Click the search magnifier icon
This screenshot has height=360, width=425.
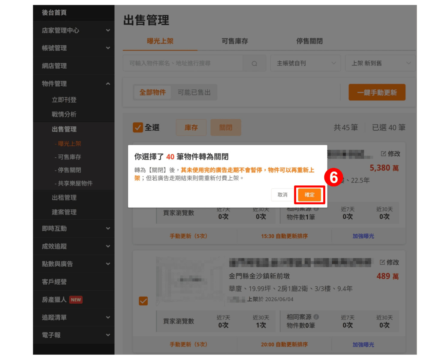[x=254, y=63]
